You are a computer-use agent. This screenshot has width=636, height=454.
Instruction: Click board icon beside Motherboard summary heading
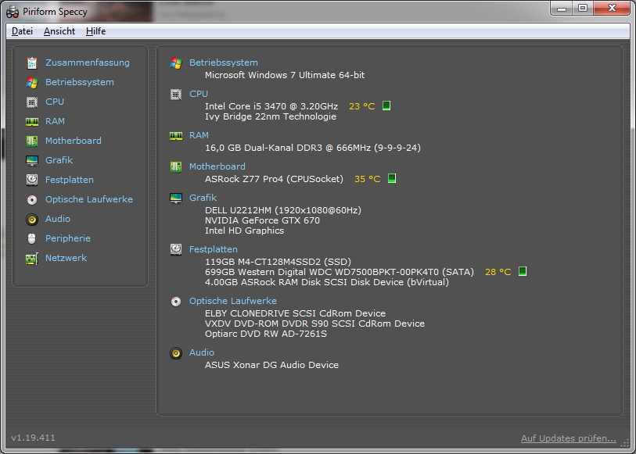point(176,167)
